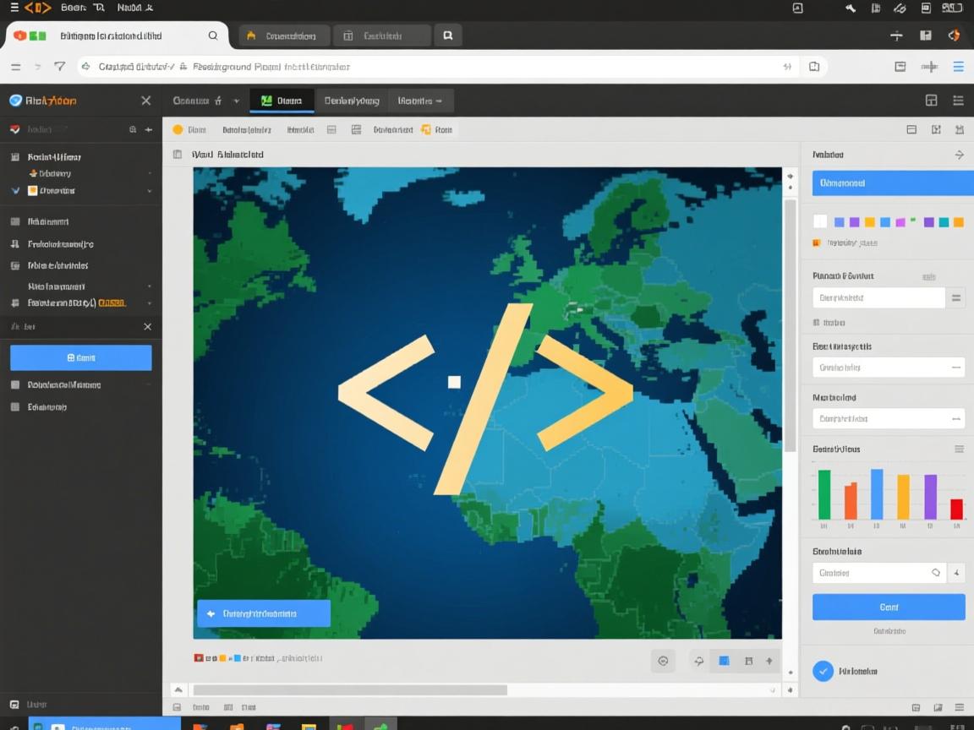
Task: Check the first checkbox below the blue sidebar button
Action: (x=14, y=384)
